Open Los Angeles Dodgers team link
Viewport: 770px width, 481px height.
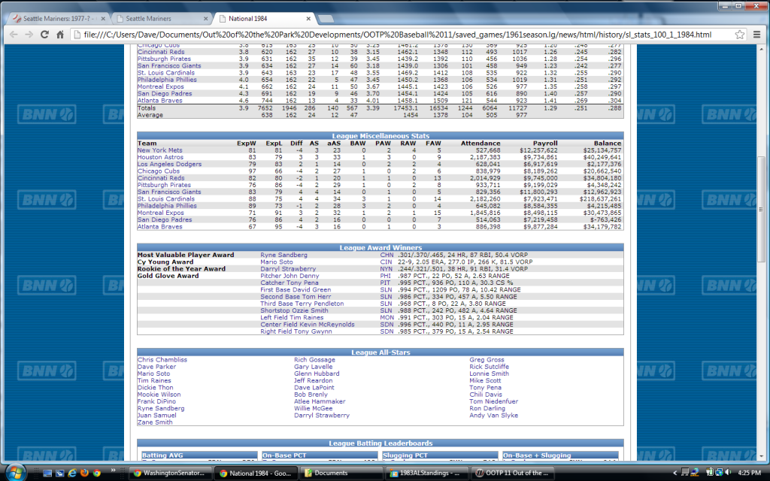[169, 164]
